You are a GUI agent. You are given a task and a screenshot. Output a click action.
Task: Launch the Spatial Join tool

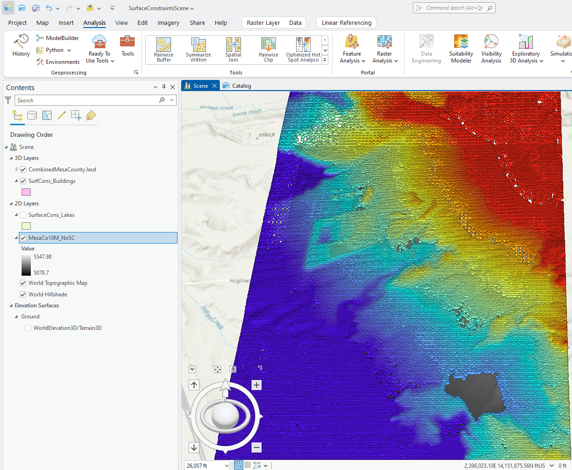[x=233, y=50]
